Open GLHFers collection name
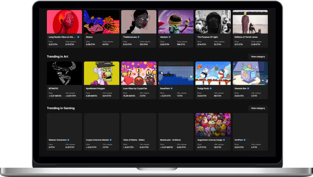Viewport: 313px width, 177px height. pyautogui.click(x=239, y=140)
